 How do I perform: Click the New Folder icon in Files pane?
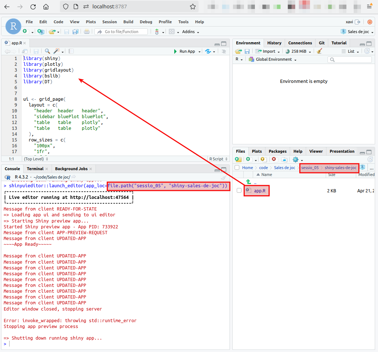click(x=238, y=159)
